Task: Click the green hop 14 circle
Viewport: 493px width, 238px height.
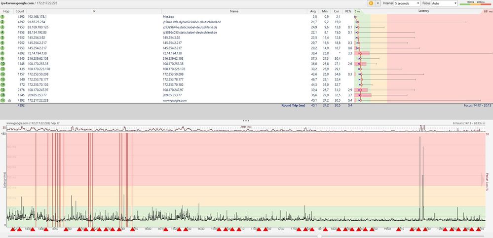Action: click(x=2, y=84)
